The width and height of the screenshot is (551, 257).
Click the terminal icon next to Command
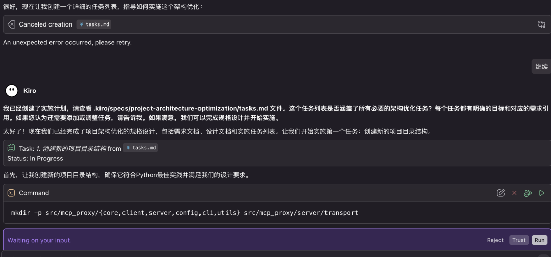pos(11,193)
